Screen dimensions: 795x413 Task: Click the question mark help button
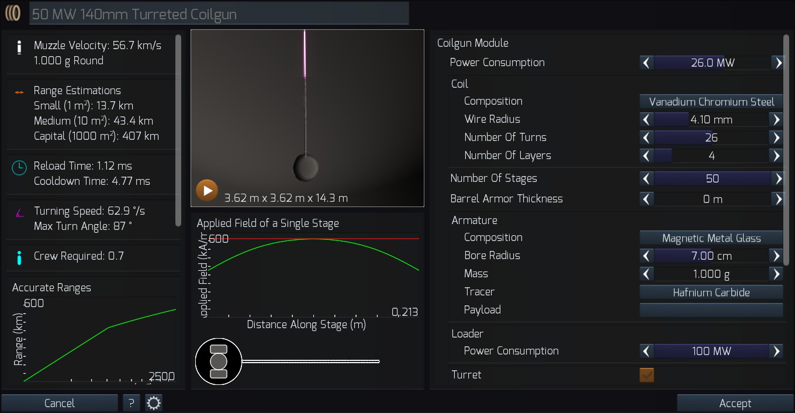(132, 403)
